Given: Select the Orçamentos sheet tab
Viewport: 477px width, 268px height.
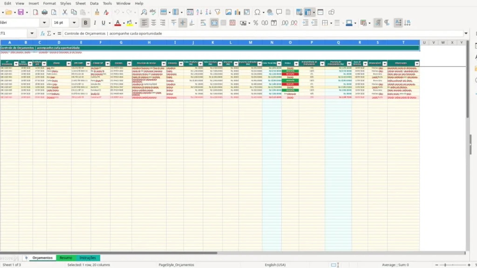Looking at the screenshot, I should [42, 258].
